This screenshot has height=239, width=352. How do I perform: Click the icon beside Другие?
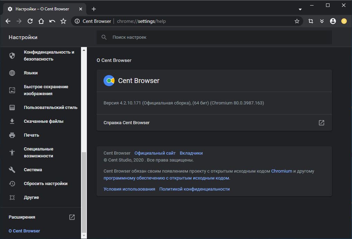coord(12,197)
